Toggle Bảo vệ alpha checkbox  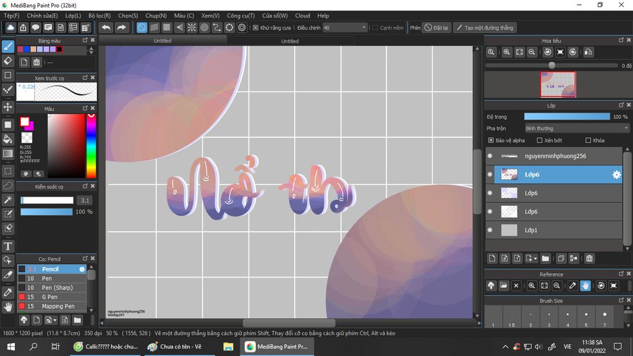[491, 140]
